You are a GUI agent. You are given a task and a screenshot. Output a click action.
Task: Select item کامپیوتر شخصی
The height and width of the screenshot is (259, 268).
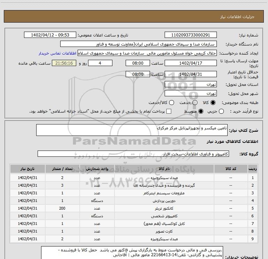[x=164, y=216]
